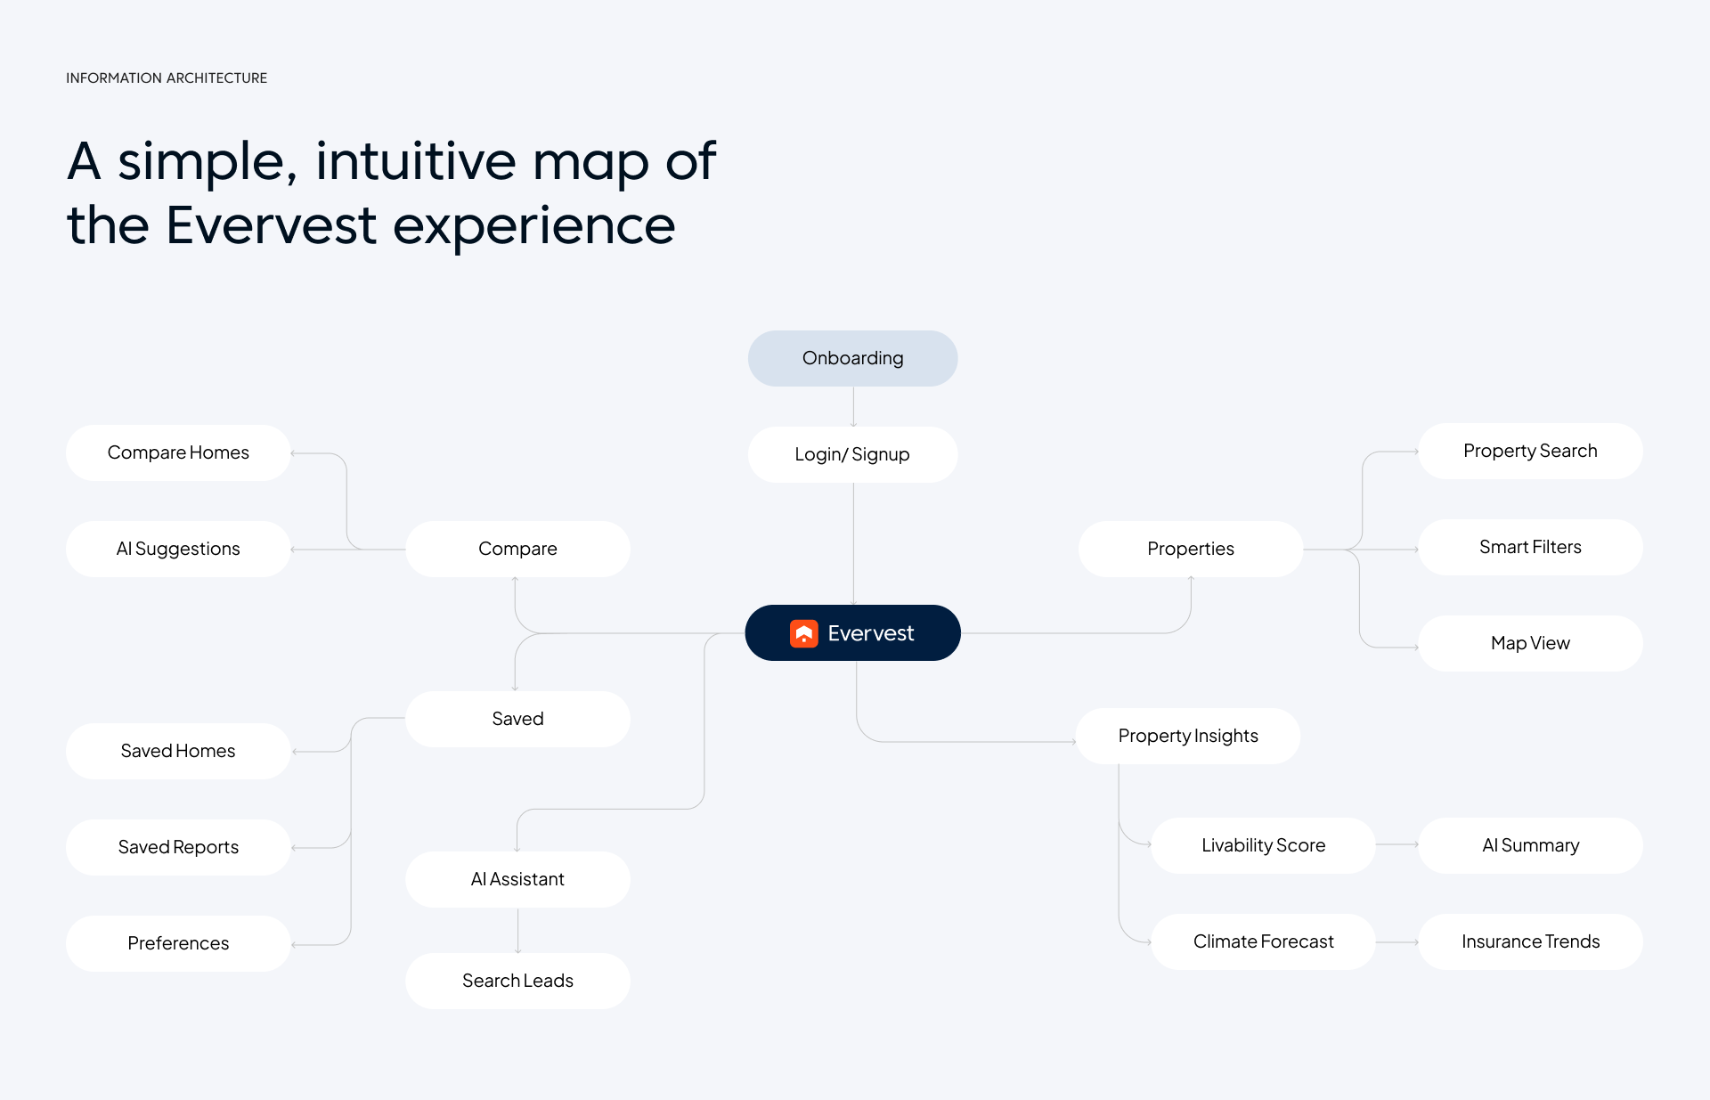Select the Property Insights node
The height and width of the screenshot is (1100, 1710).
click(1188, 736)
